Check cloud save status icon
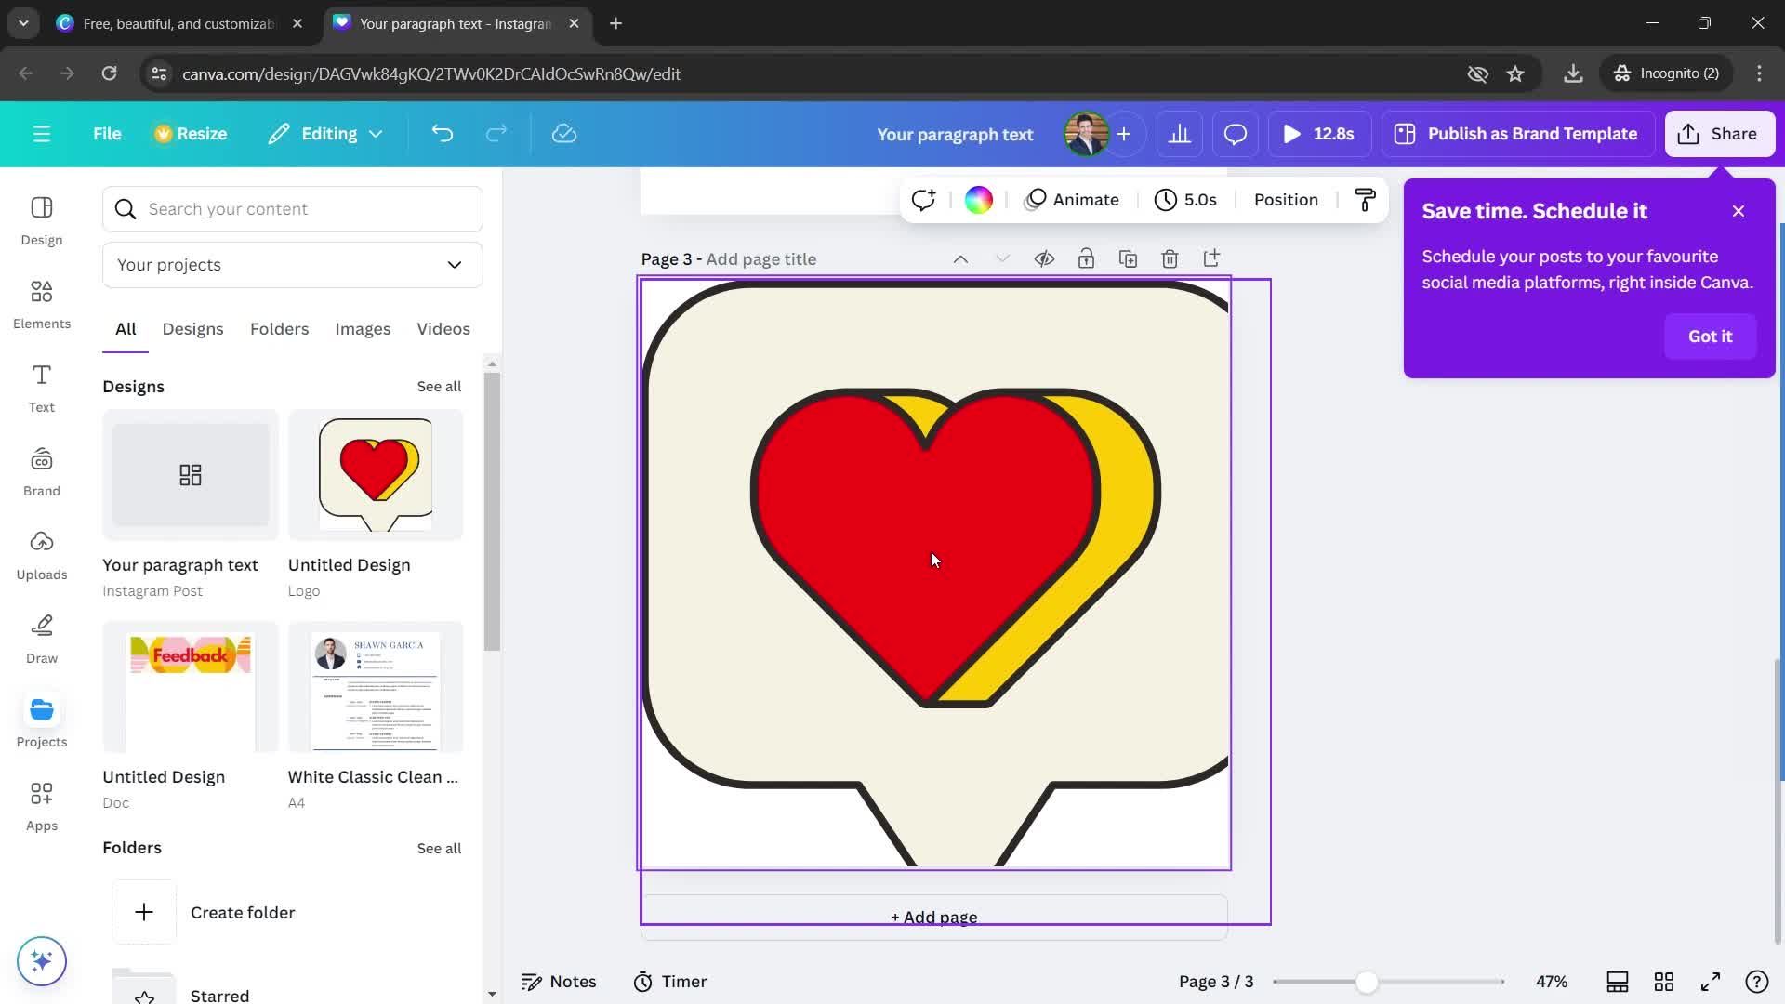Viewport: 1785px width, 1004px height. [x=564, y=134]
